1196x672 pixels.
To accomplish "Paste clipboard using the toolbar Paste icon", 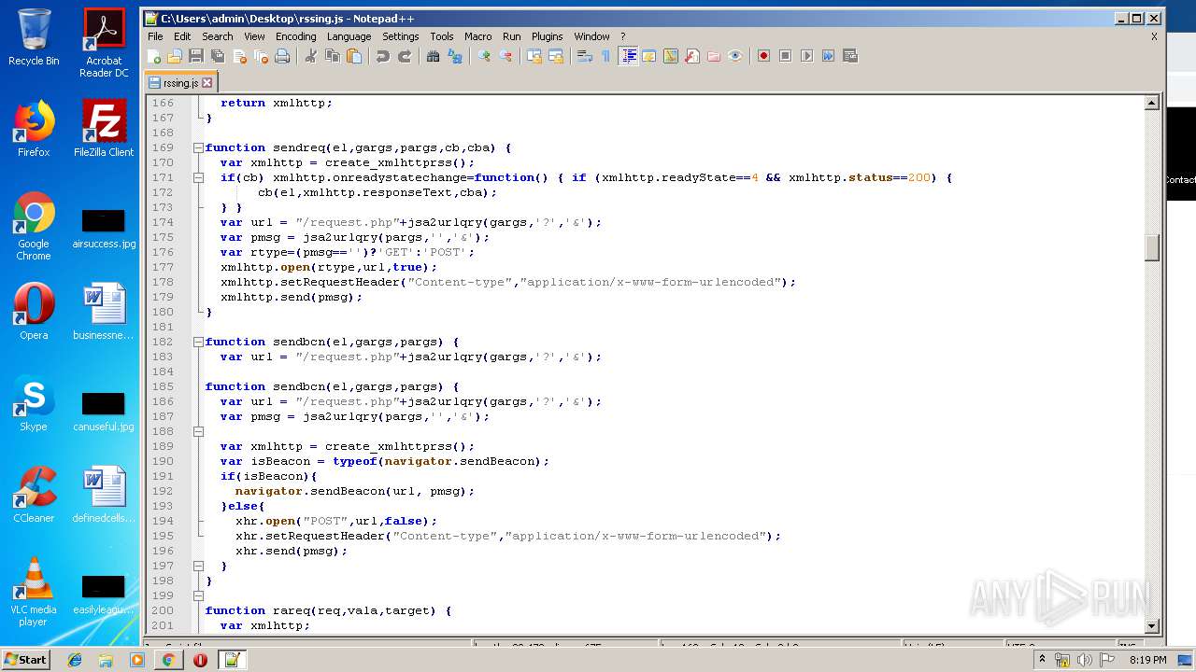I will [354, 56].
